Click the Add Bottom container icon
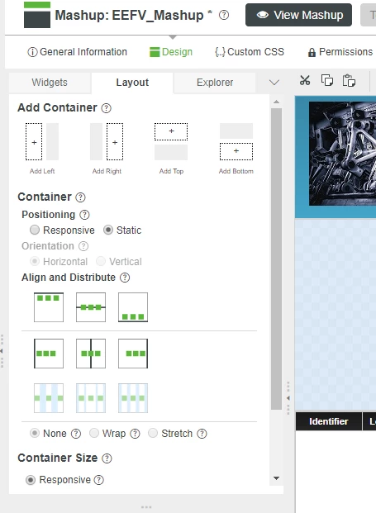The width and height of the screenshot is (376, 513). 236,141
